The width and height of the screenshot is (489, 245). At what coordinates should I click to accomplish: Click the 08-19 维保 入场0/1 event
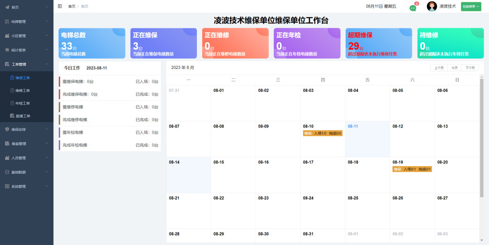coord(412,169)
